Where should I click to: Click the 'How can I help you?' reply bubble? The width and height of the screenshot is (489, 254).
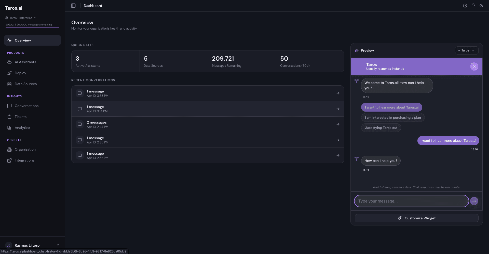coord(381,161)
